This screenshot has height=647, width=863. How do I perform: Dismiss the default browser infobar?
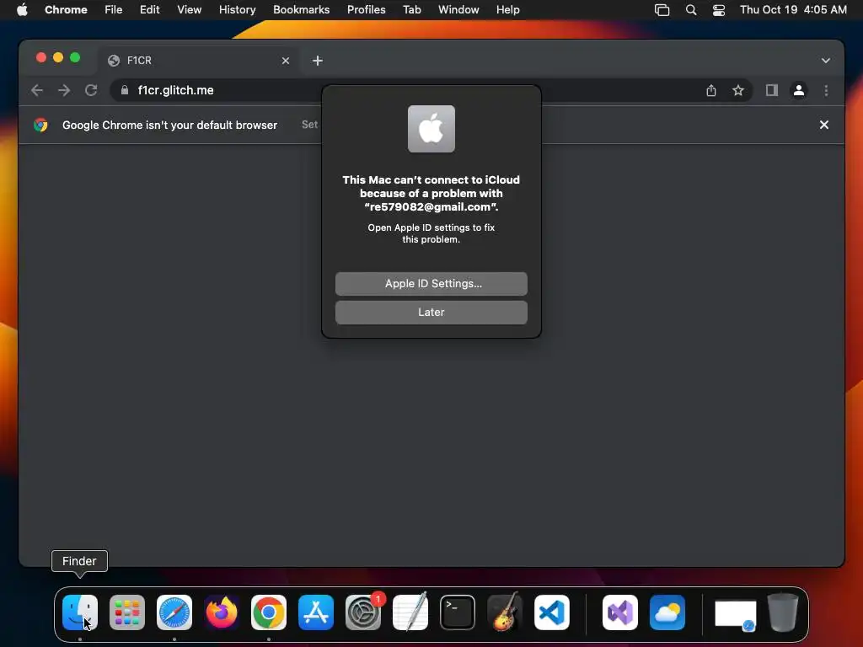[x=824, y=125]
